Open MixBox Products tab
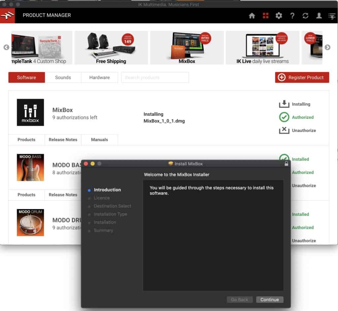Image resolution: width=338 pixels, height=311 pixels. [x=26, y=140]
